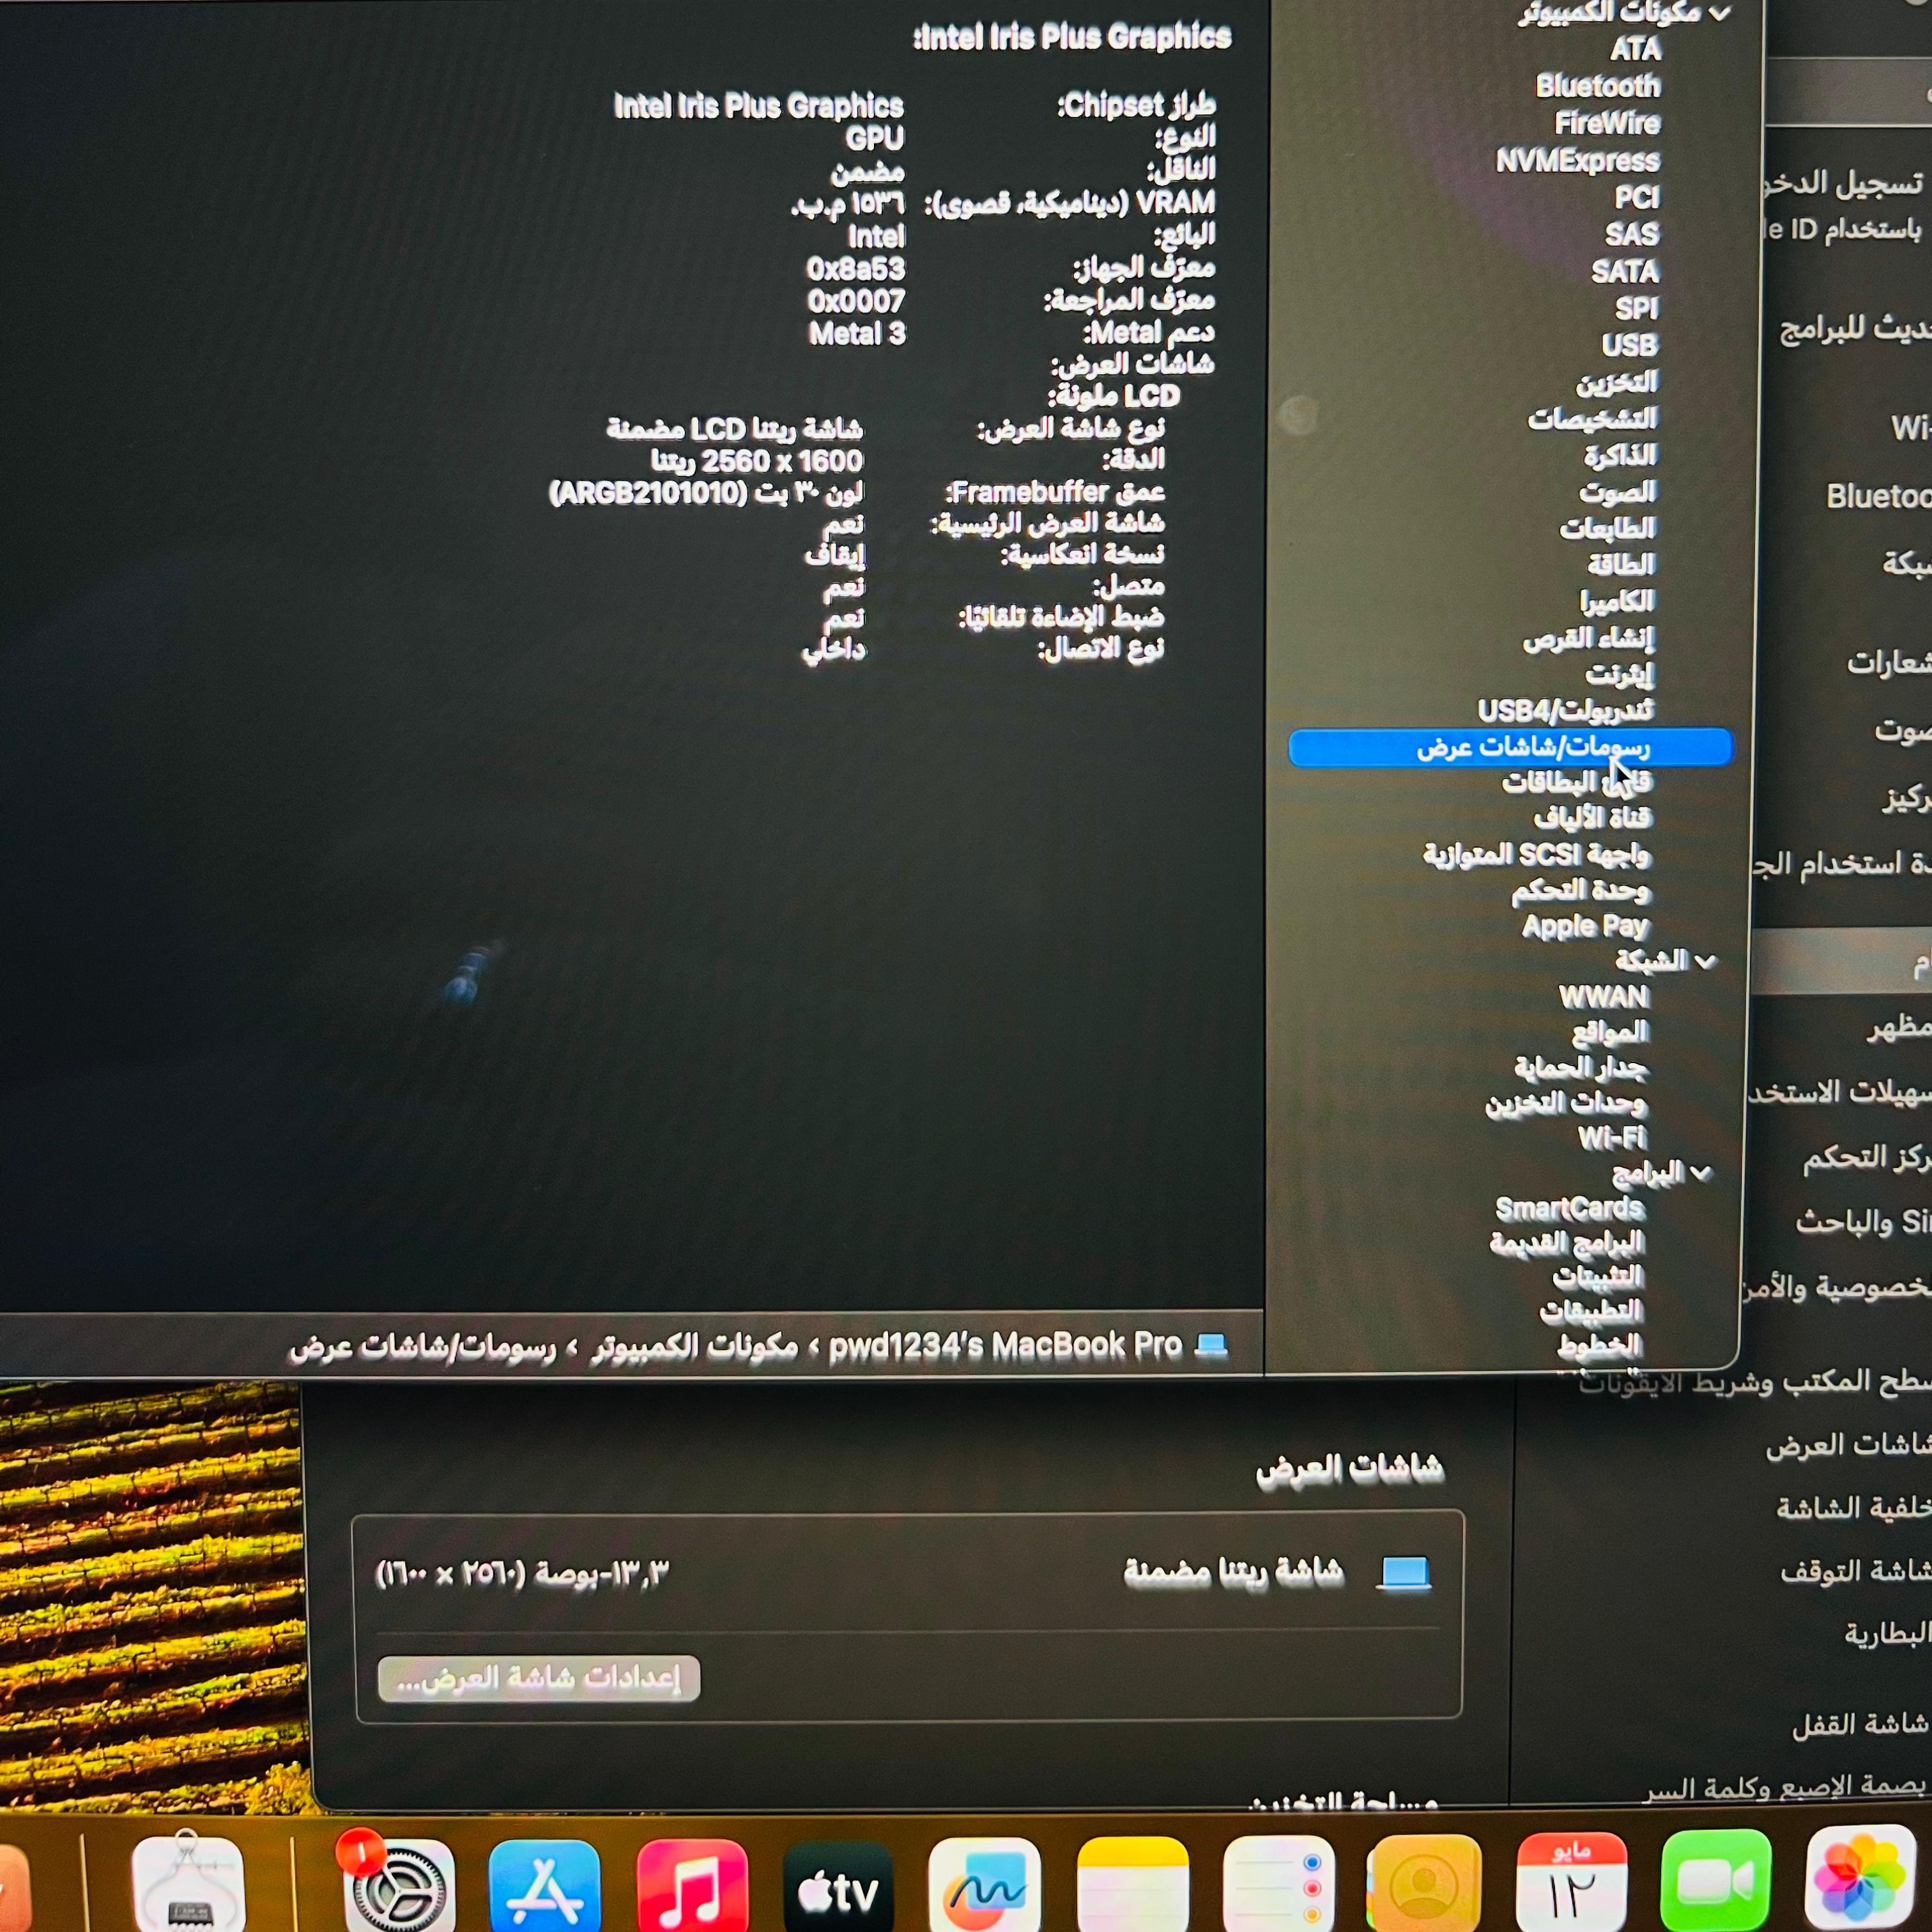This screenshot has width=1932, height=1932.
Task: Select الطابعات in hardware list
Action: click(1608, 528)
